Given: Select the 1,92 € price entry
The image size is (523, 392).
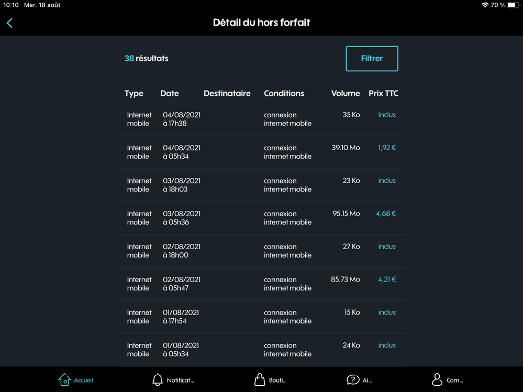Looking at the screenshot, I should pyautogui.click(x=387, y=148).
